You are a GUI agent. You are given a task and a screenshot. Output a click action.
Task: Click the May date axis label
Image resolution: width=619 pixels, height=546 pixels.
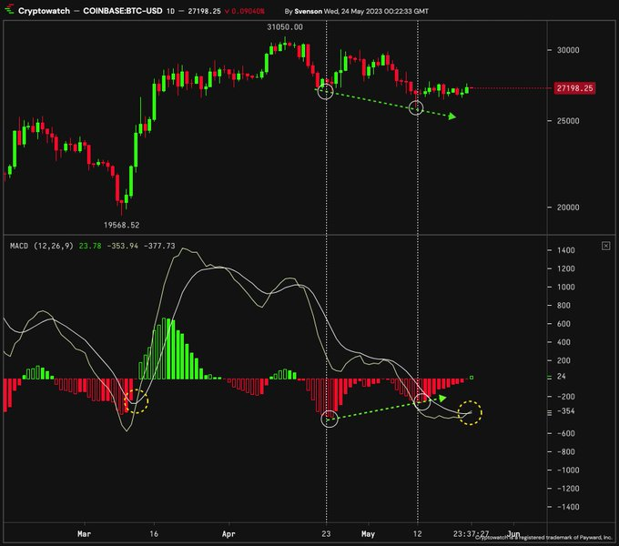pos(368,534)
